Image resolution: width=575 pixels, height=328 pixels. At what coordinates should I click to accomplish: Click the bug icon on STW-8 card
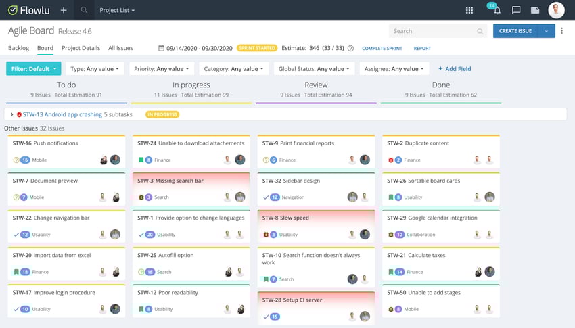pyautogui.click(x=266, y=235)
